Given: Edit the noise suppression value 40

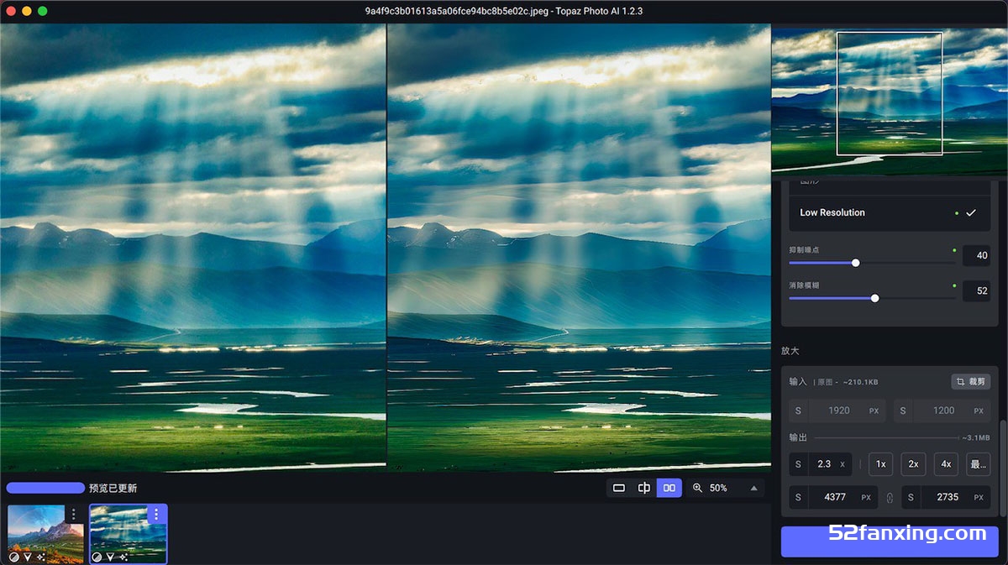Looking at the screenshot, I should (976, 256).
